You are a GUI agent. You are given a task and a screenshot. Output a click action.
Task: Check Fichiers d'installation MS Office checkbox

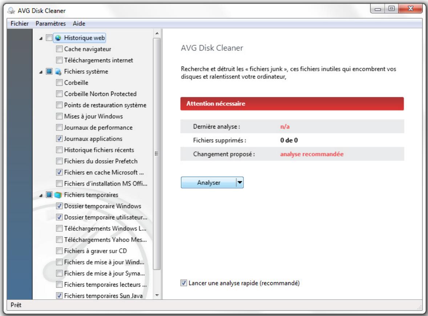point(59,184)
